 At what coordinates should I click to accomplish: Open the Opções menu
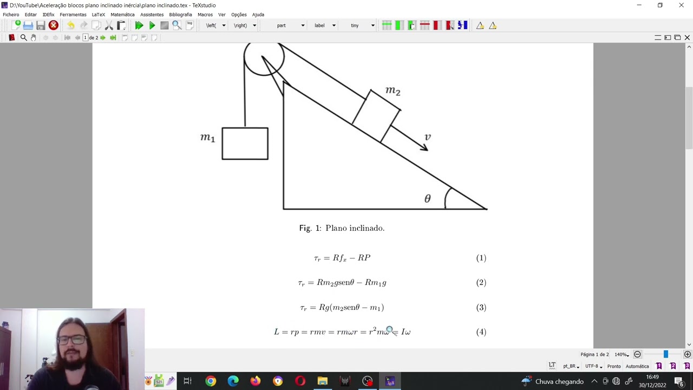coord(239,15)
